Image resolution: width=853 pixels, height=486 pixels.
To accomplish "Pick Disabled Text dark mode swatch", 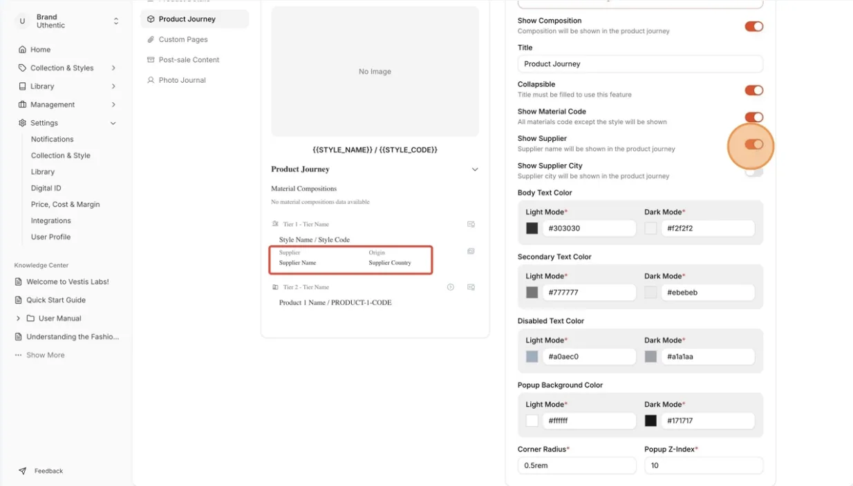I will pyautogui.click(x=651, y=357).
